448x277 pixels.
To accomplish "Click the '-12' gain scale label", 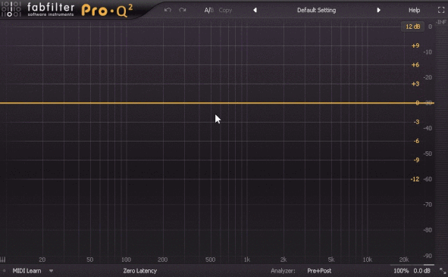I will pos(415,179).
